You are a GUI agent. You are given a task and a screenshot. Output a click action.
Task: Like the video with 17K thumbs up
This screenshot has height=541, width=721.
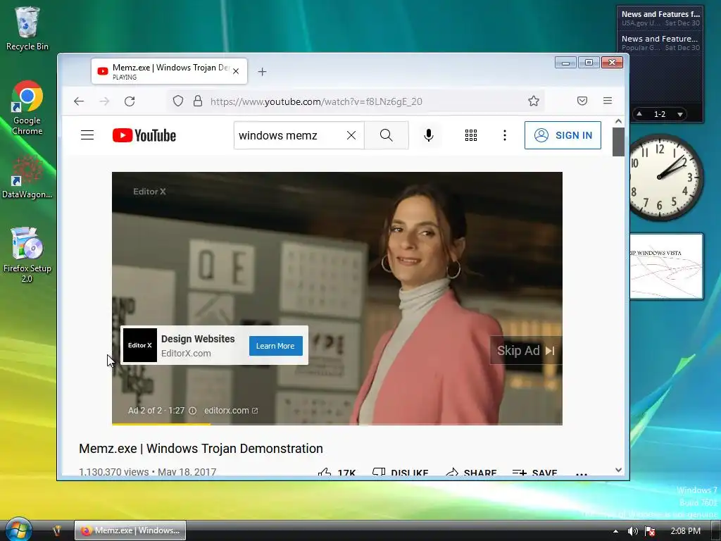pyautogui.click(x=337, y=473)
